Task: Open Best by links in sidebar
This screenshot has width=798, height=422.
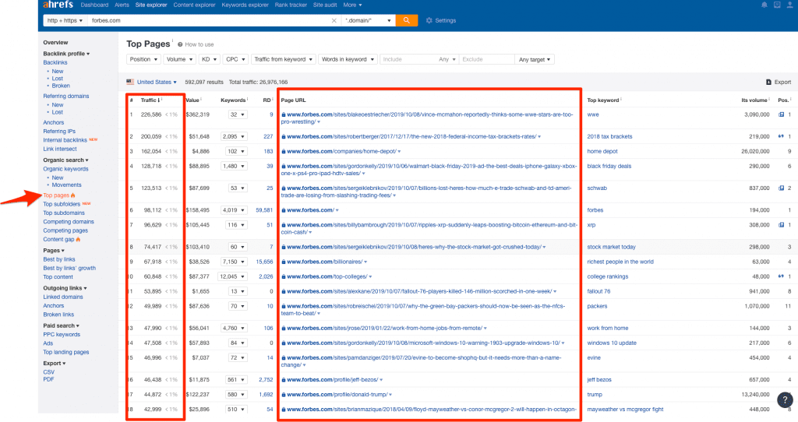Action: [x=59, y=259]
